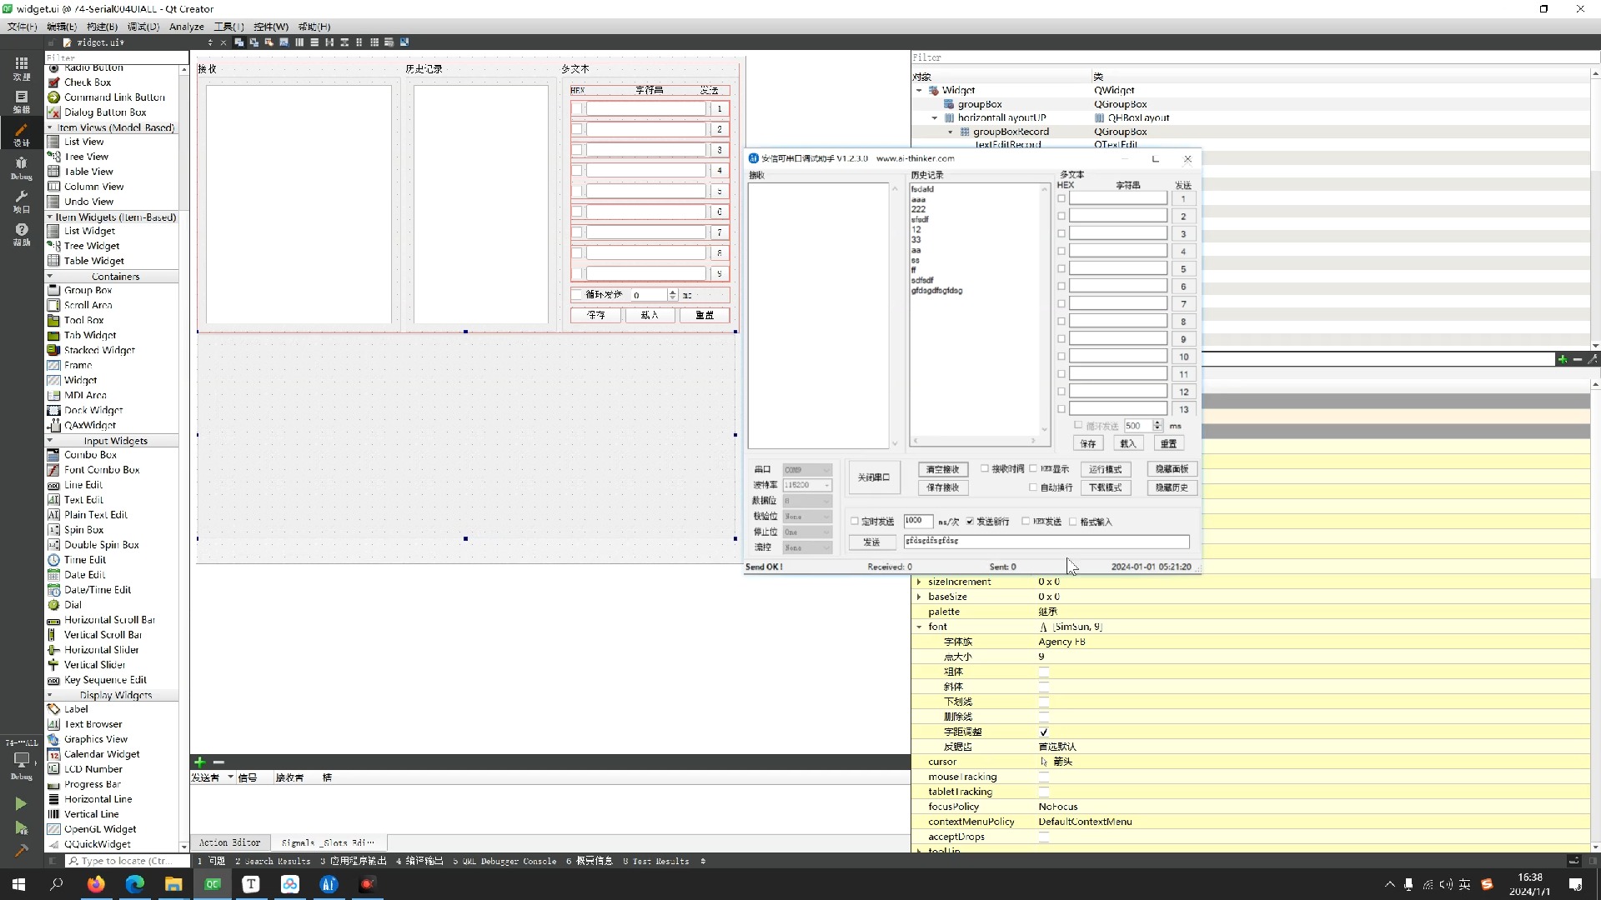Uncheck 发送新行 in serial tool
The image size is (1601, 900).
click(x=970, y=522)
